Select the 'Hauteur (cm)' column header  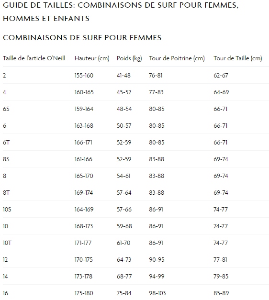click(x=92, y=58)
